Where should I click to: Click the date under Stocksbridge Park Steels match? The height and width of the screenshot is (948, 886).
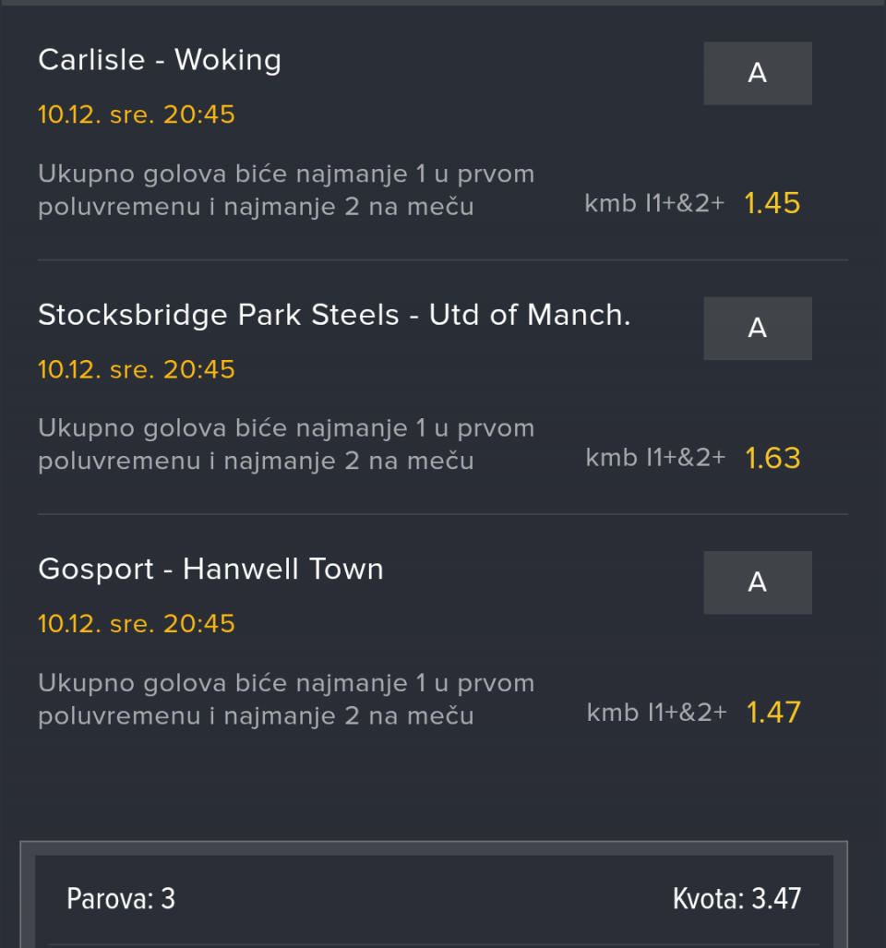pyautogui.click(x=137, y=369)
